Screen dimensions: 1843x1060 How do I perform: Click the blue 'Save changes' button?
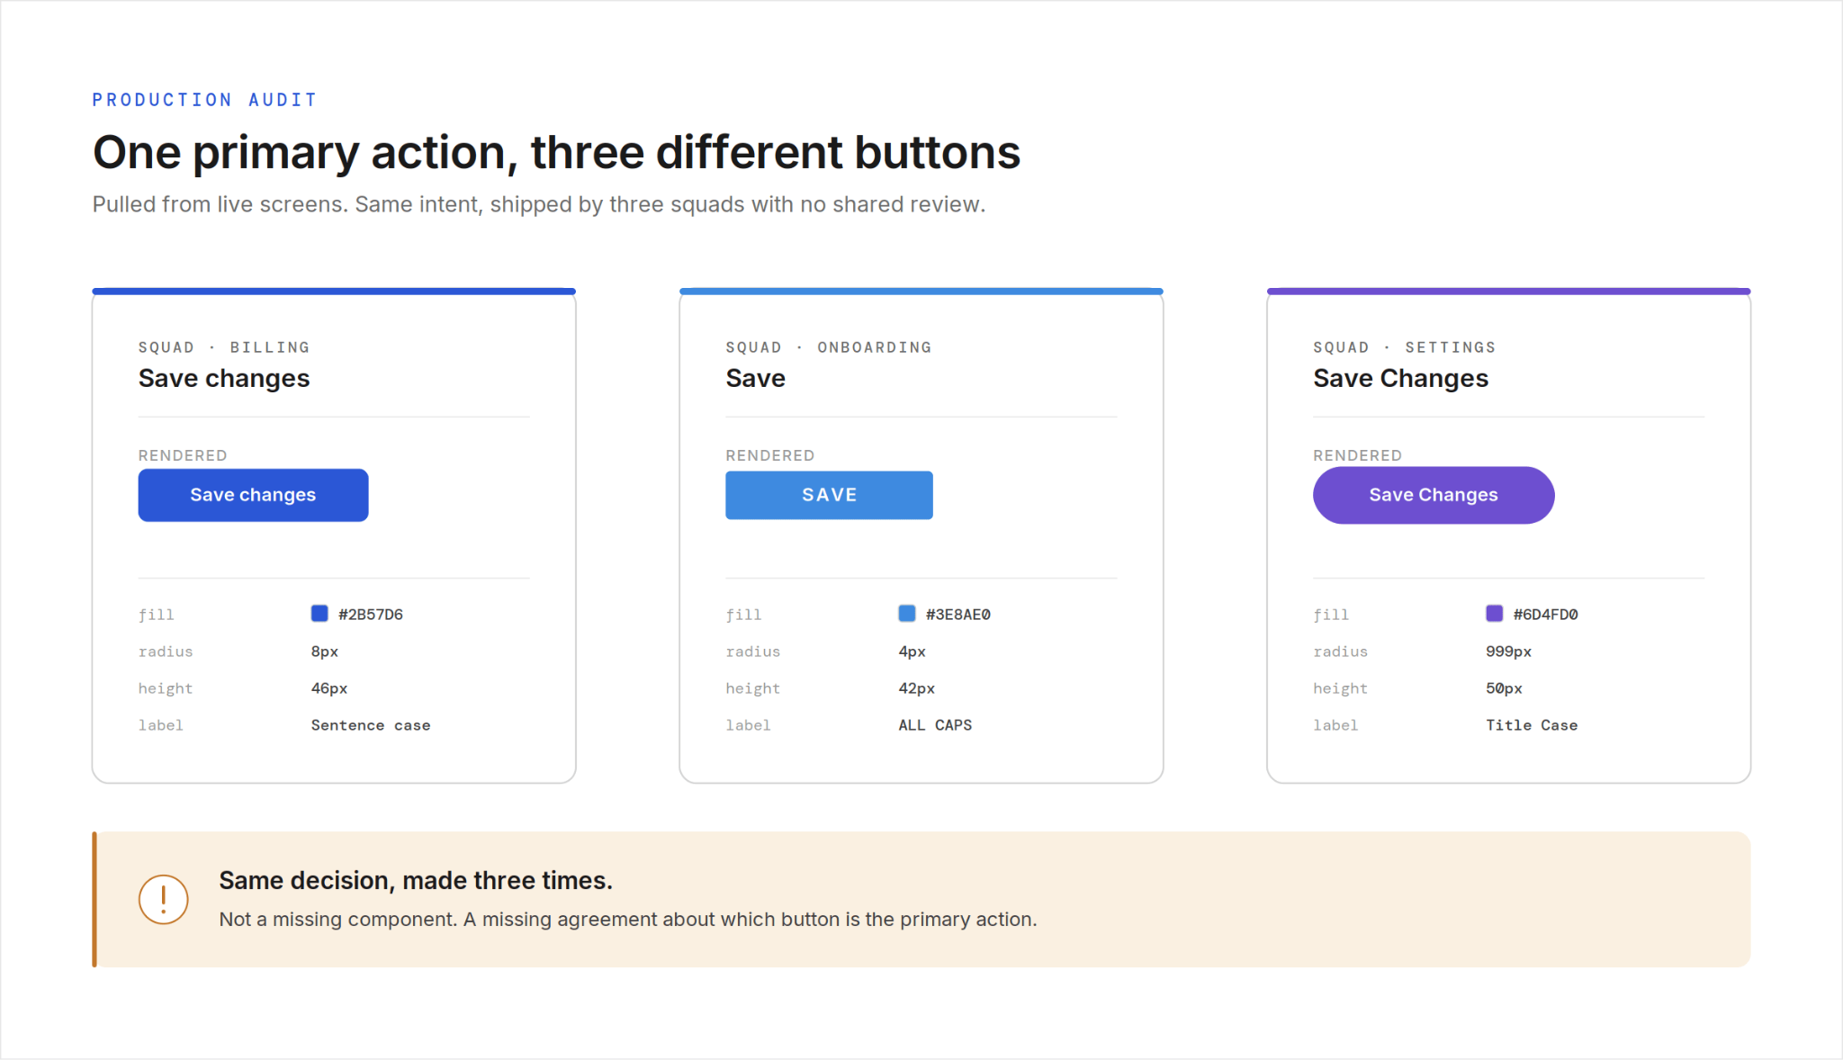(253, 495)
